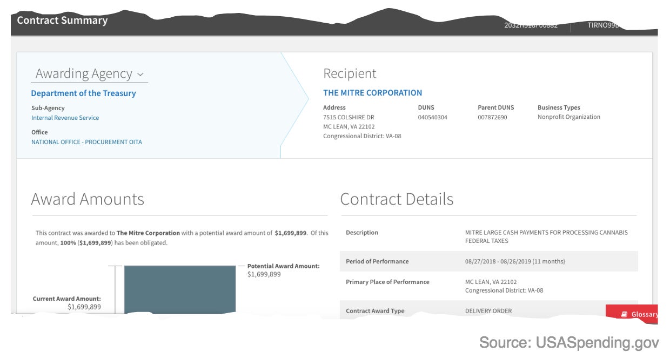Select the Award Amounts heading
The width and height of the screenshot is (670, 352).
click(88, 199)
